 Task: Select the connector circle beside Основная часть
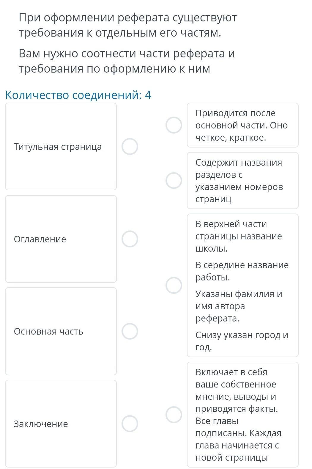point(130,331)
